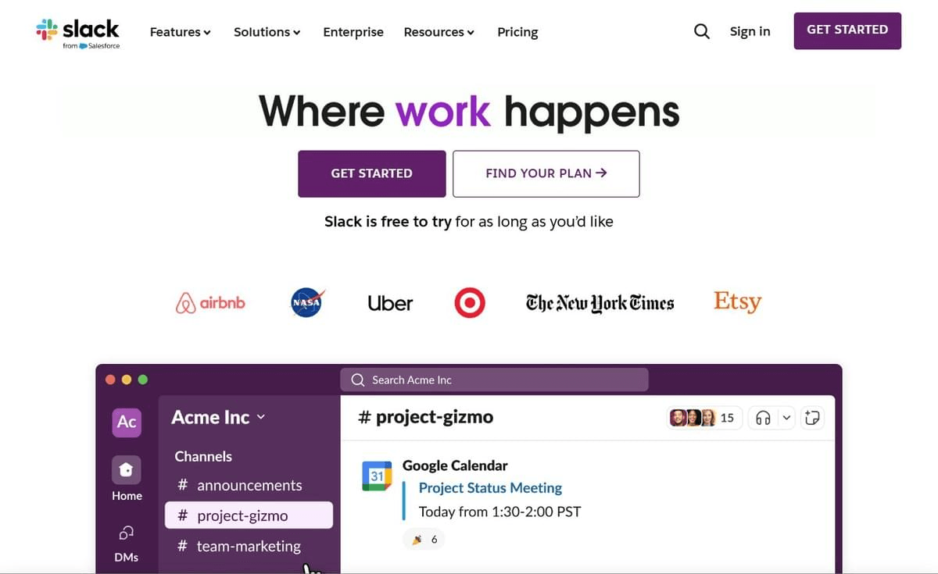Open DMs from the Slack sidebar
Viewport: 938px width, 574px height.
127,539
